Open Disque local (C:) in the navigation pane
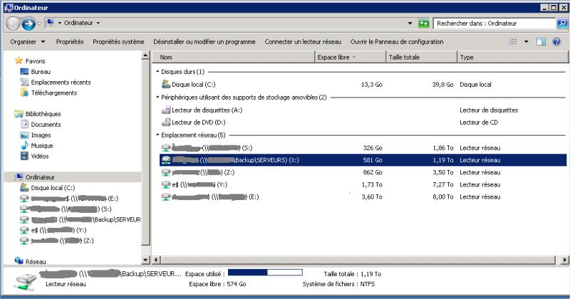 click(x=53, y=187)
